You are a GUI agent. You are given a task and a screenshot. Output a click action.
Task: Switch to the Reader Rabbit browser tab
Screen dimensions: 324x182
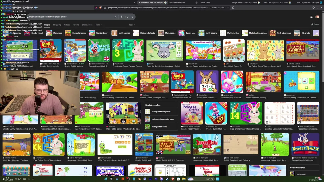tap(205, 3)
